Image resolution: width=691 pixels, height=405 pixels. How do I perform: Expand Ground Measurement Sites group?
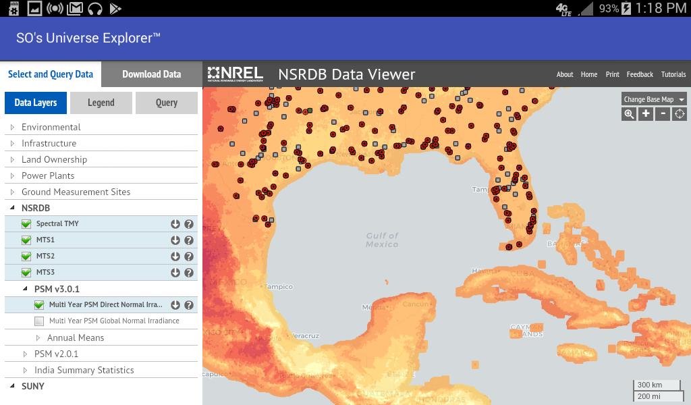(12, 192)
